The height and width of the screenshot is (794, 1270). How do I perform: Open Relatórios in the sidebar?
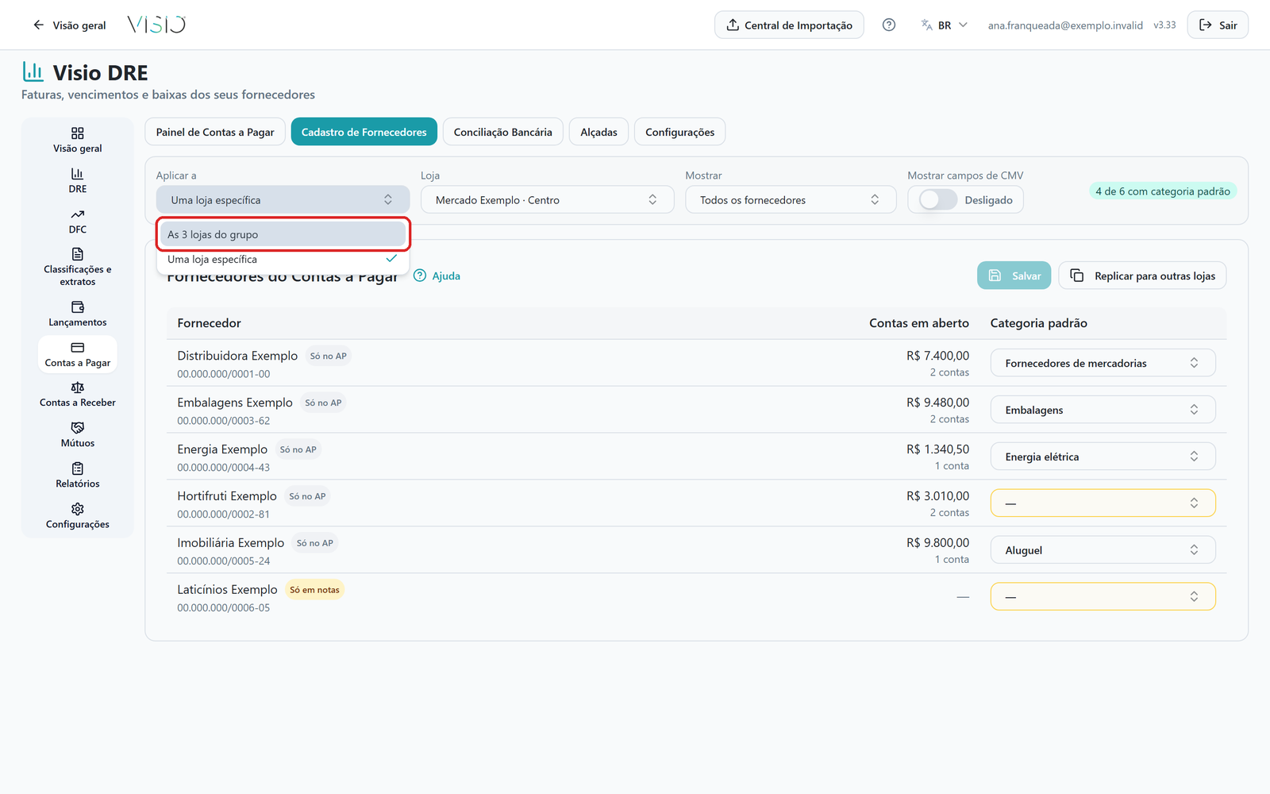click(x=78, y=476)
